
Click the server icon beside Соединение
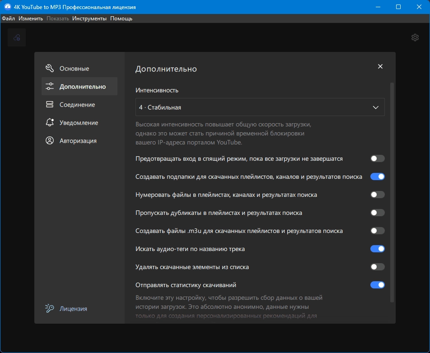click(x=50, y=104)
